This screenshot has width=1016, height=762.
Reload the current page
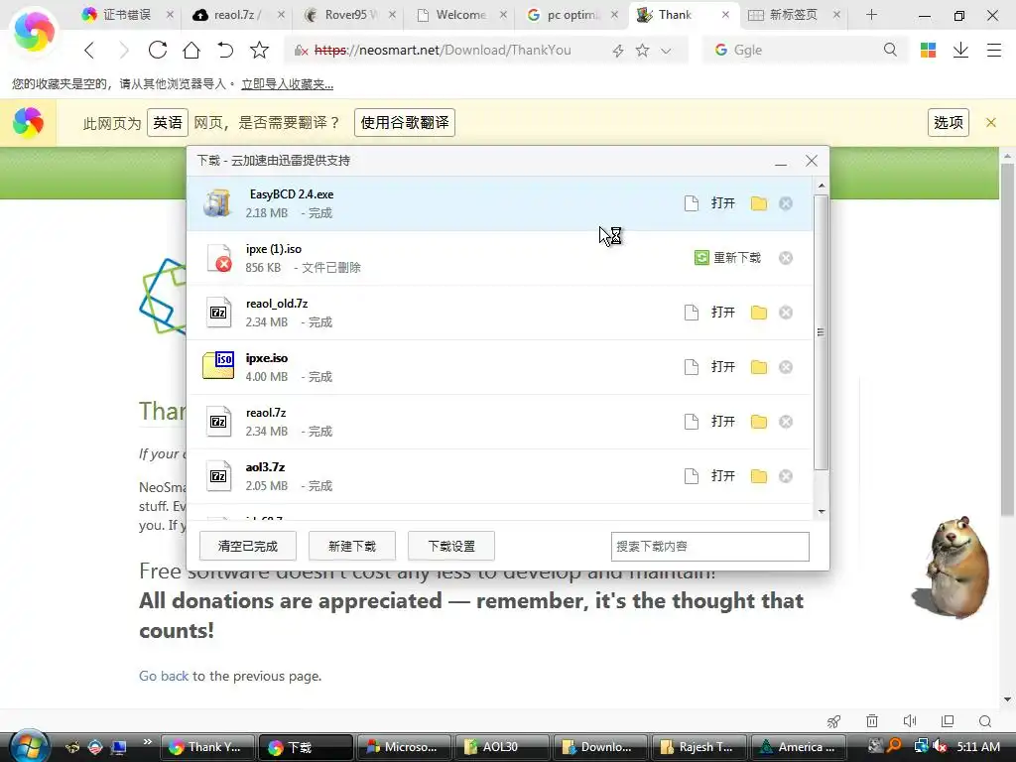point(158,50)
